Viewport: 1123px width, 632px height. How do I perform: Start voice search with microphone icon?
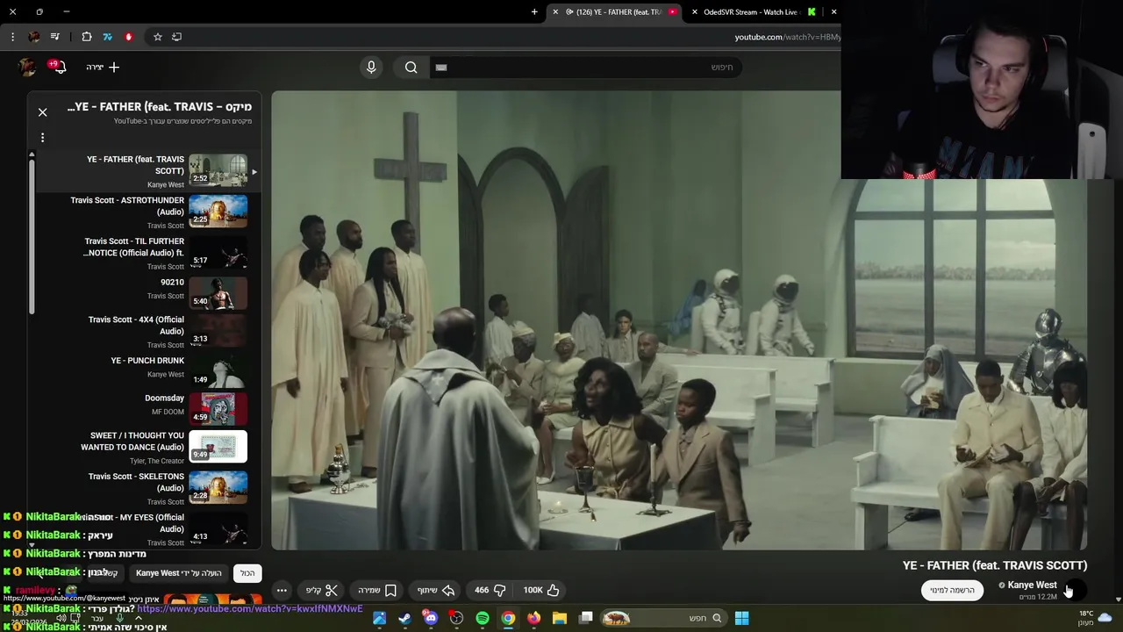pyautogui.click(x=371, y=67)
